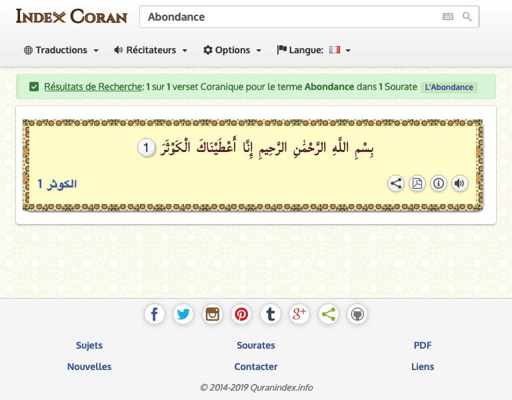Open the virtual keyboard in search box
This screenshot has width=512, height=400.
click(447, 17)
